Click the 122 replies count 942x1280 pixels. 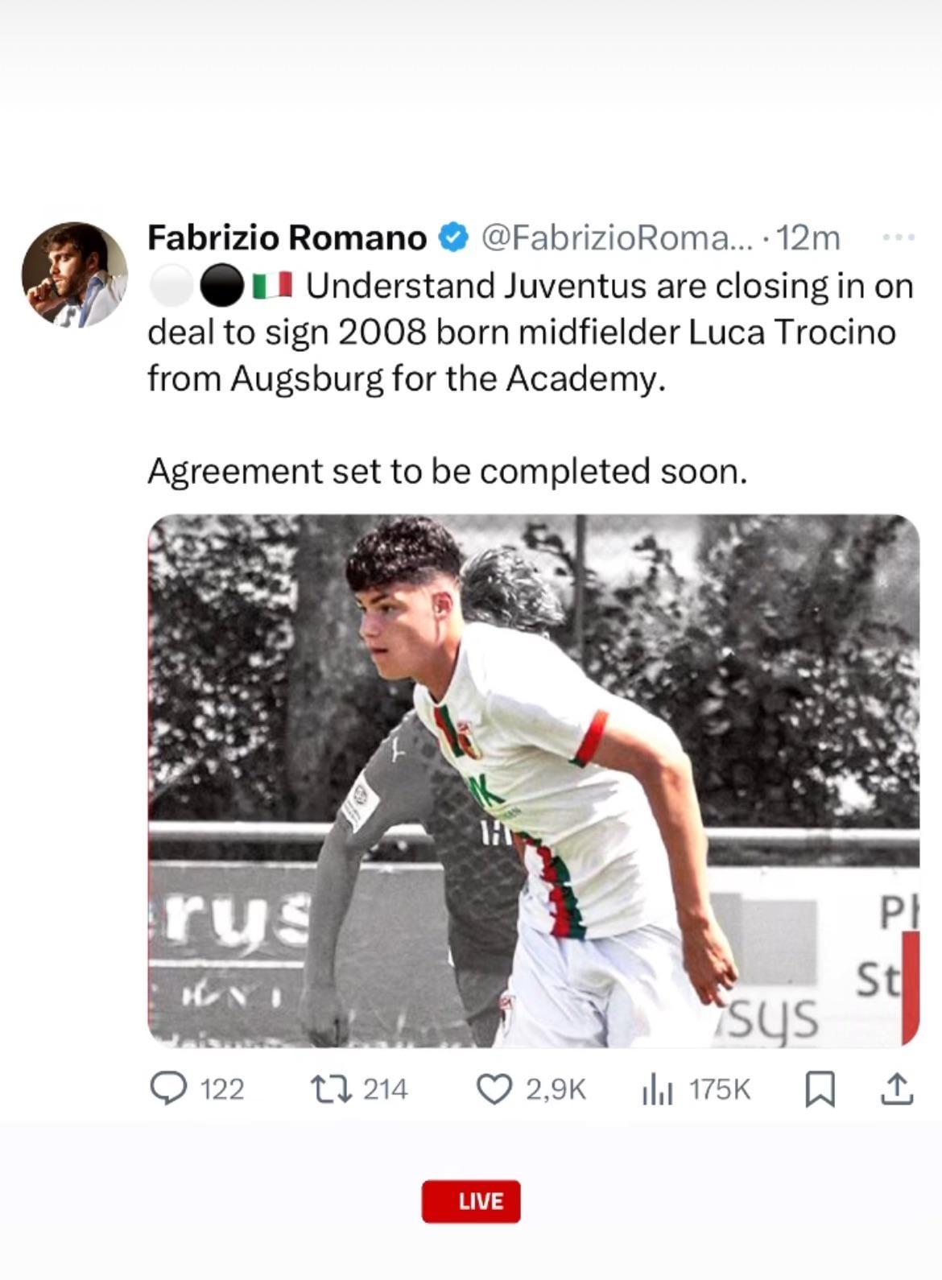coord(221,1089)
